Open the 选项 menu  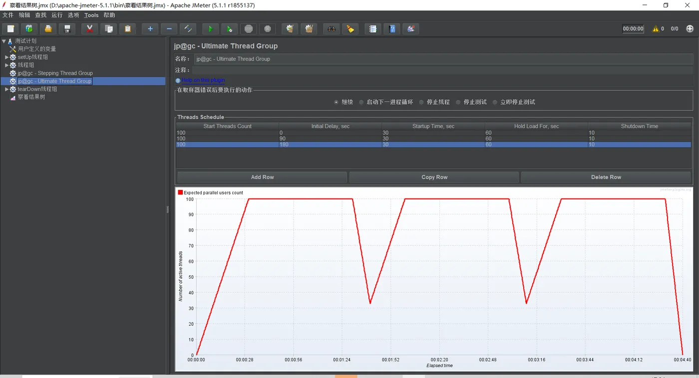coord(73,15)
